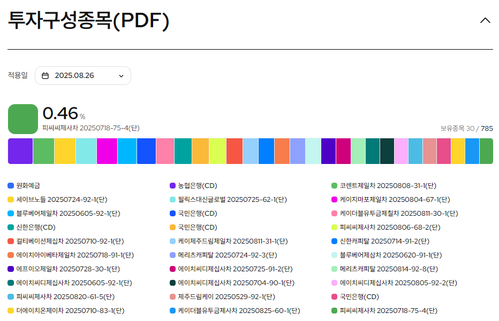
Task: Click 국민은행(CD) entry with orange dot
Action: coord(193,228)
